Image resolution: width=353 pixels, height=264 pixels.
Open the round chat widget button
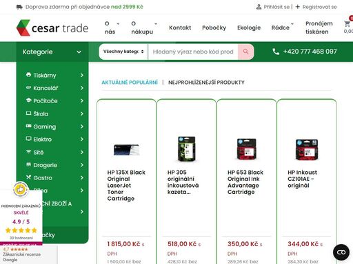point(341,252)
